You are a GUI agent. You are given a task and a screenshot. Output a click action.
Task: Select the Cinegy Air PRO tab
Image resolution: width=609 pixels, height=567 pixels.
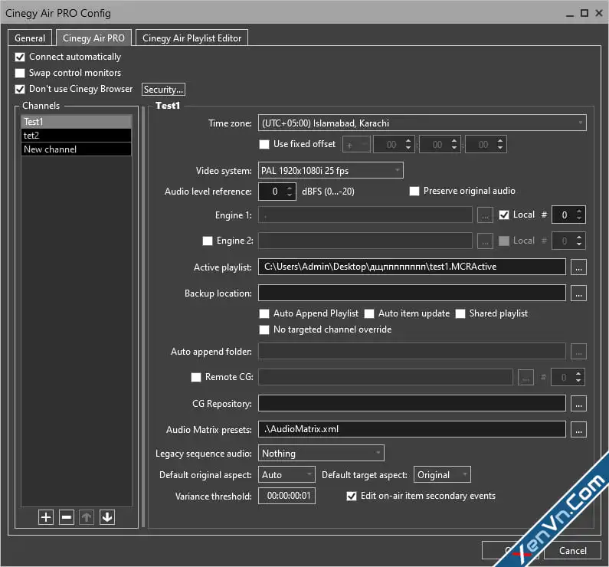[x=93, y=38]
